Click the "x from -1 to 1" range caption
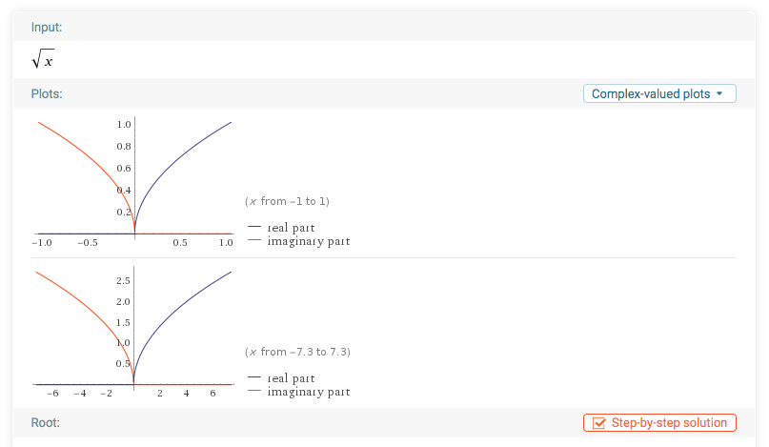Viewport: 769px width, 447px height. pyautogui.click(x=288, y=202)
